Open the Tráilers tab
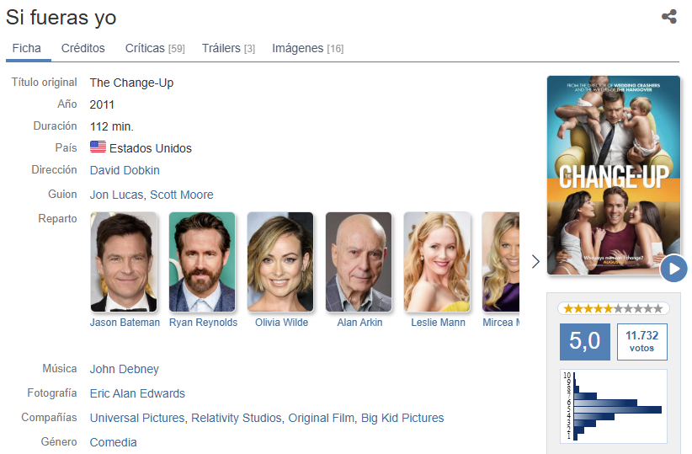 click(x=228, y=48)
